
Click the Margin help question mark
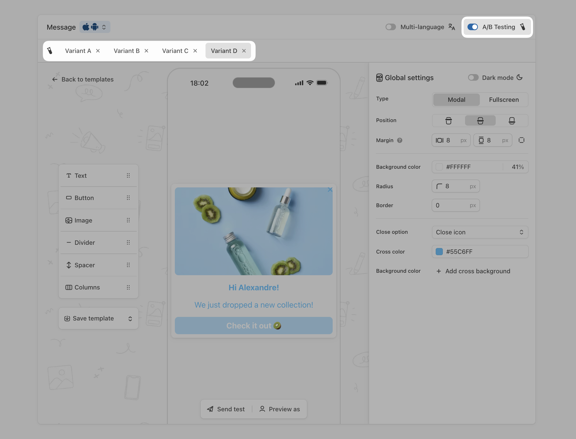pyautogui.click(x=400, y=140)
